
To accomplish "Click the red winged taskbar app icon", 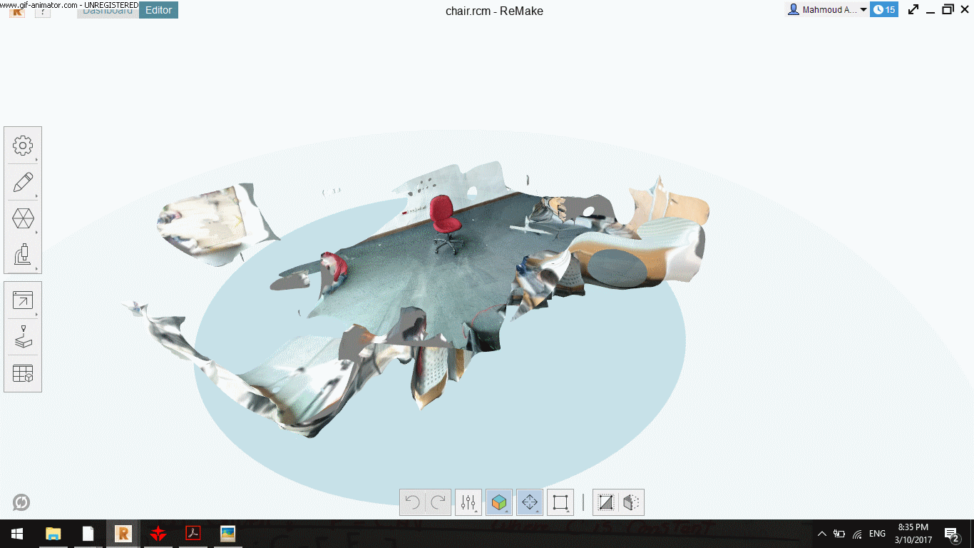I will [x=158, y=534].
